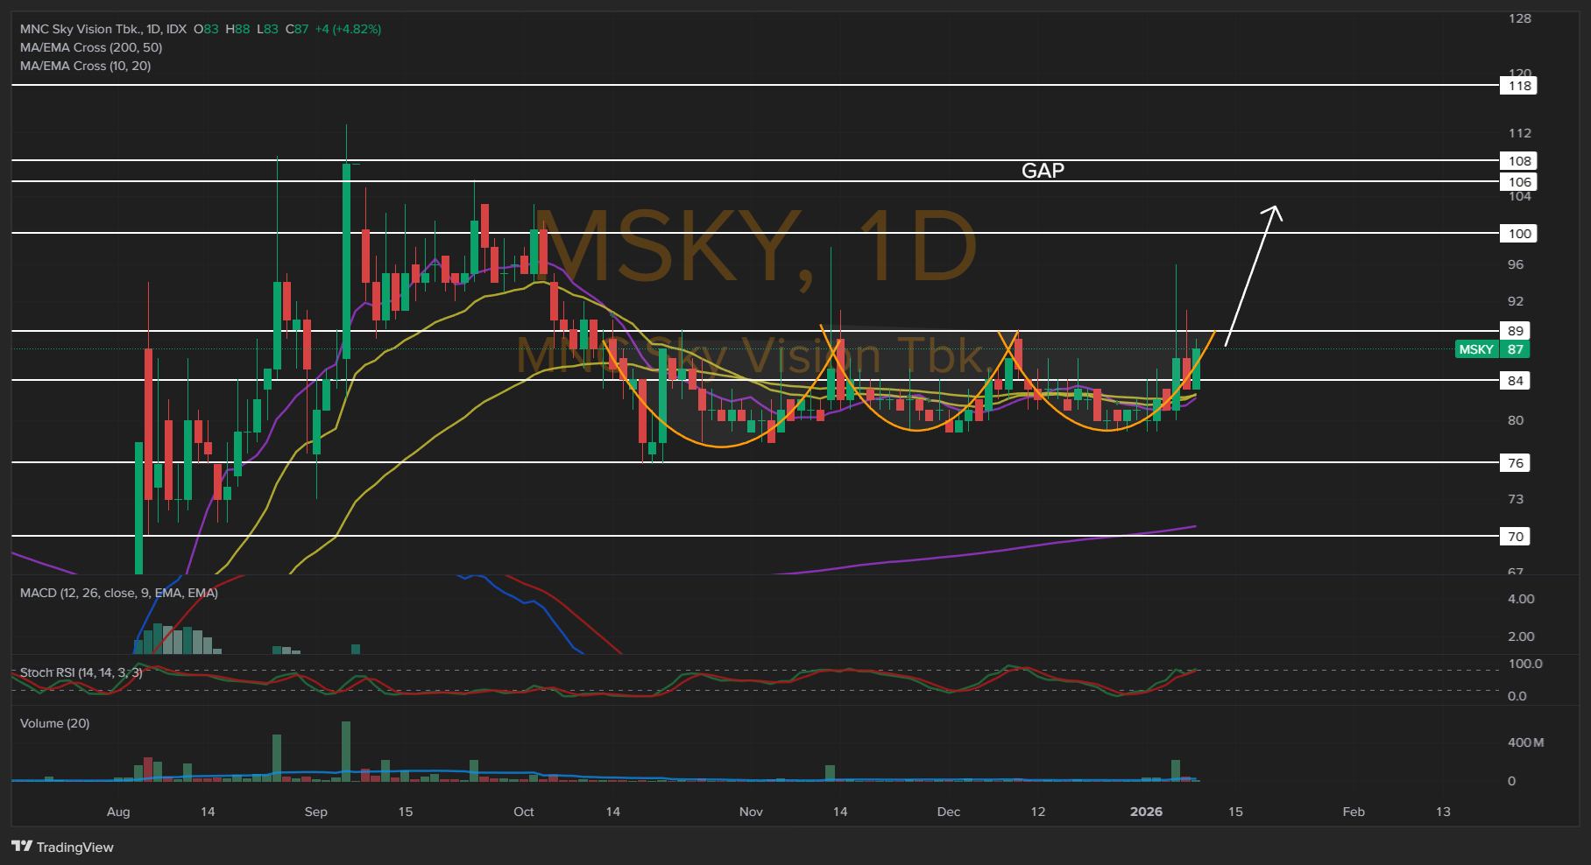Click the 2026 date axis marker
Image resolution: width=1591 pixels, height=865 pixels.
[1146, 812]
